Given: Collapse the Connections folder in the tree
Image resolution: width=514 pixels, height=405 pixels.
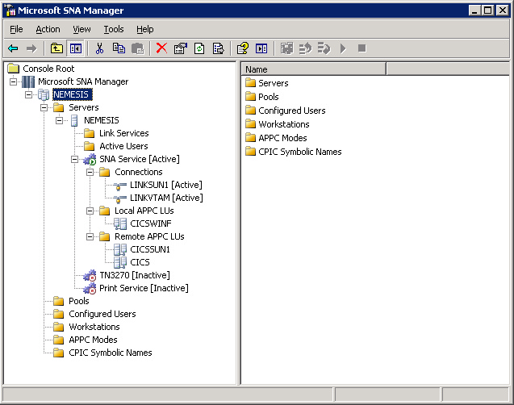Looking at the screenshot, I should click(90, 172).
